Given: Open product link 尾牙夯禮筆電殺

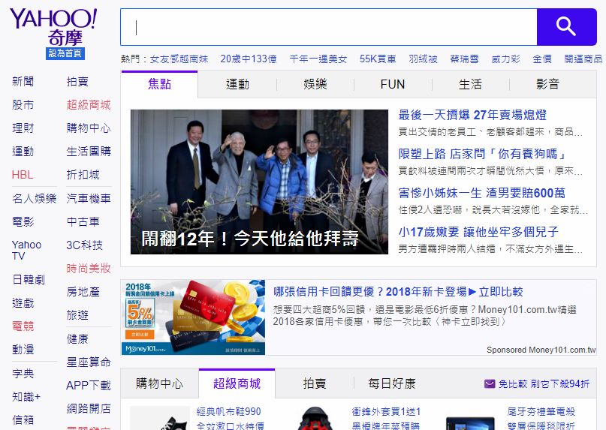Looking at the screenshot, I should (x=541, y=412).
